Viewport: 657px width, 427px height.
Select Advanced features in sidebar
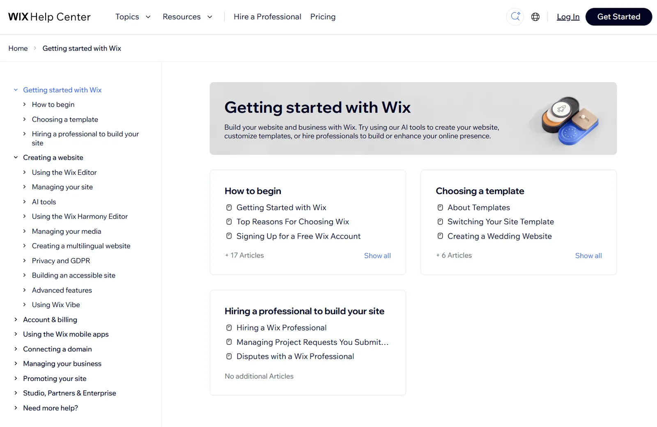coord(62,290)
